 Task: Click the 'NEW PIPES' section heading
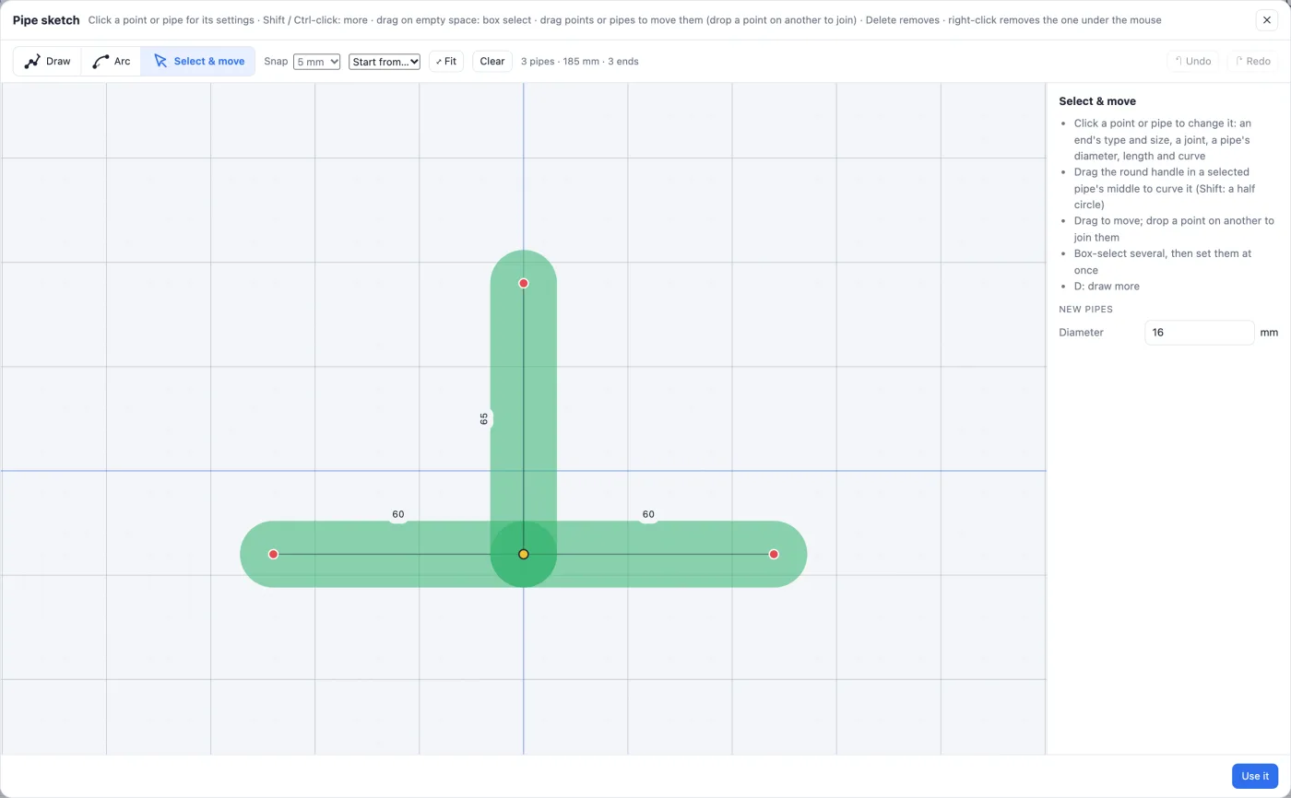(1085, 310)
